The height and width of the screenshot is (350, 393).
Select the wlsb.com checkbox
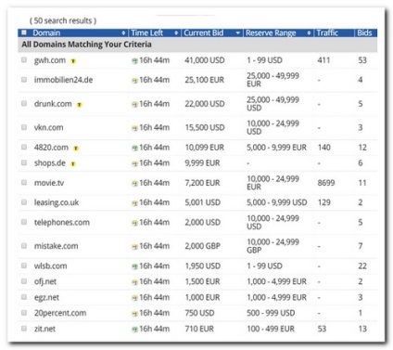tap(24, 266)
